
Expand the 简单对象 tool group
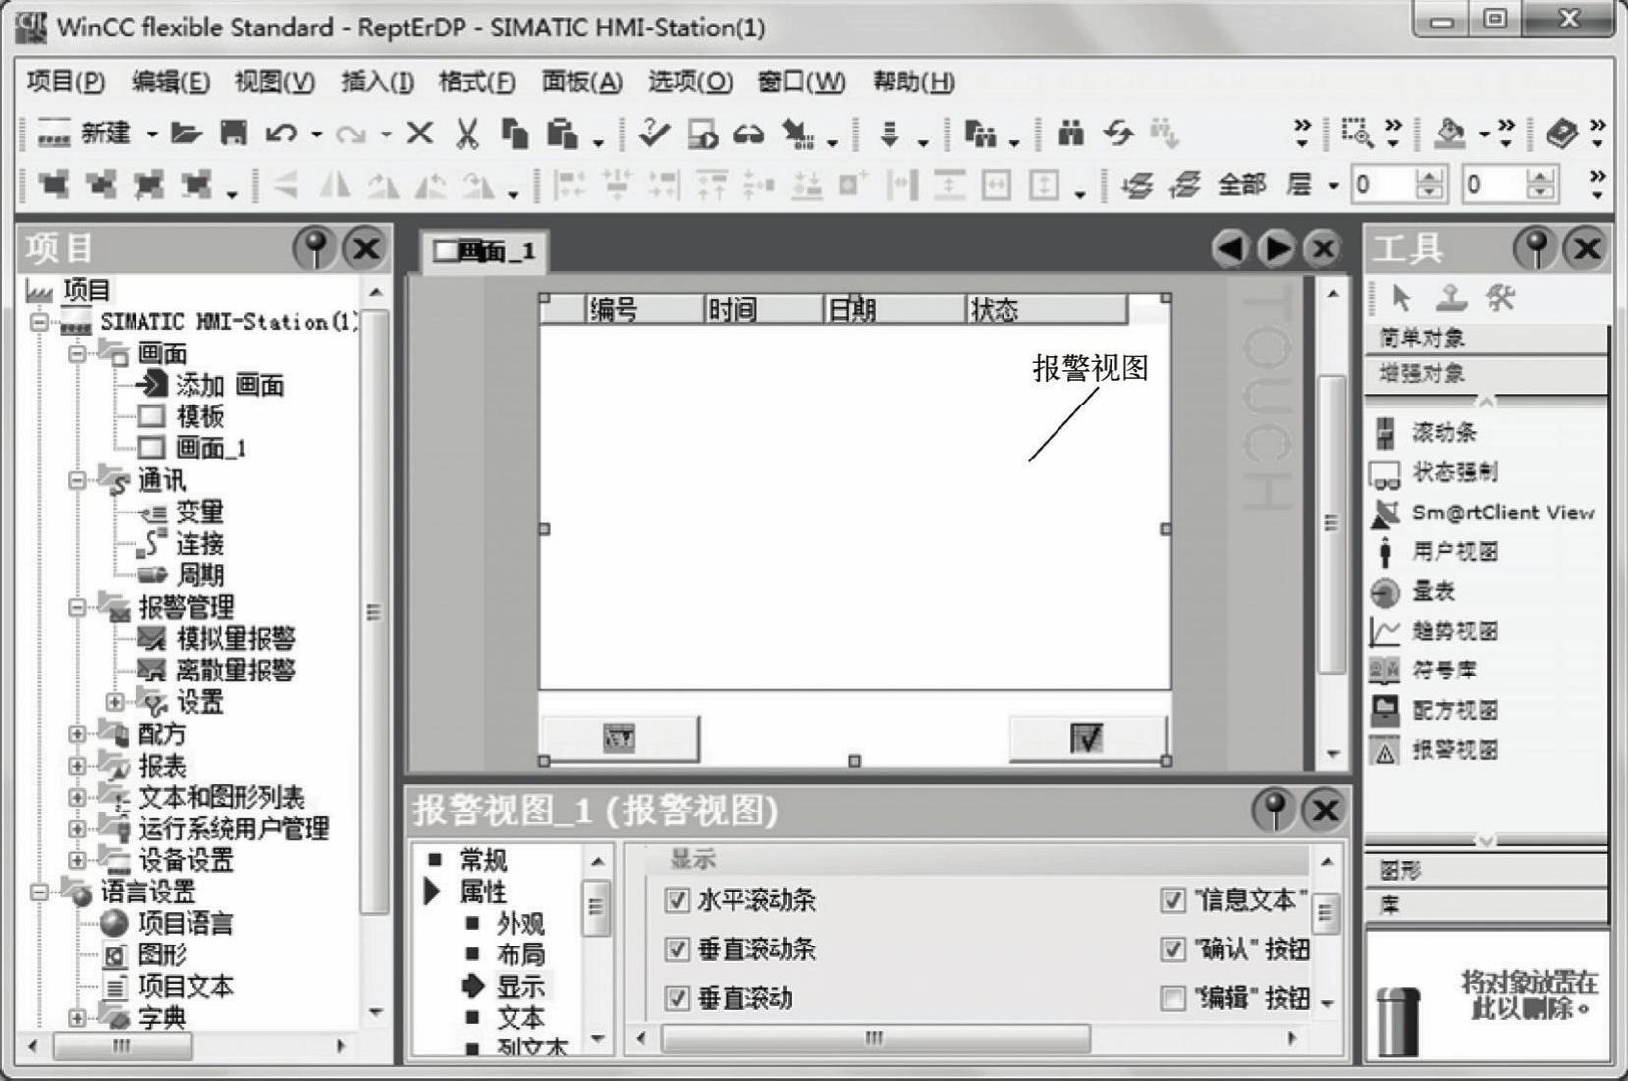click(x=1487, y=339)
